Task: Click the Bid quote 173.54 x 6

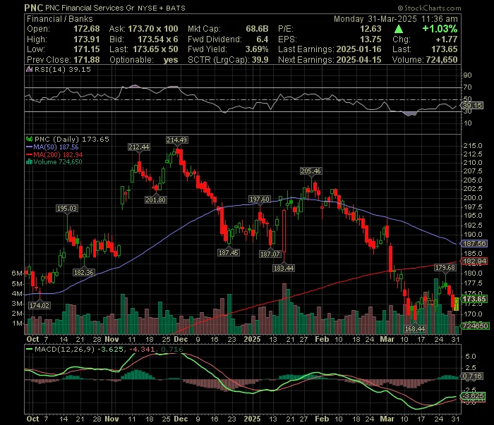Action: [x=157, y=39]
